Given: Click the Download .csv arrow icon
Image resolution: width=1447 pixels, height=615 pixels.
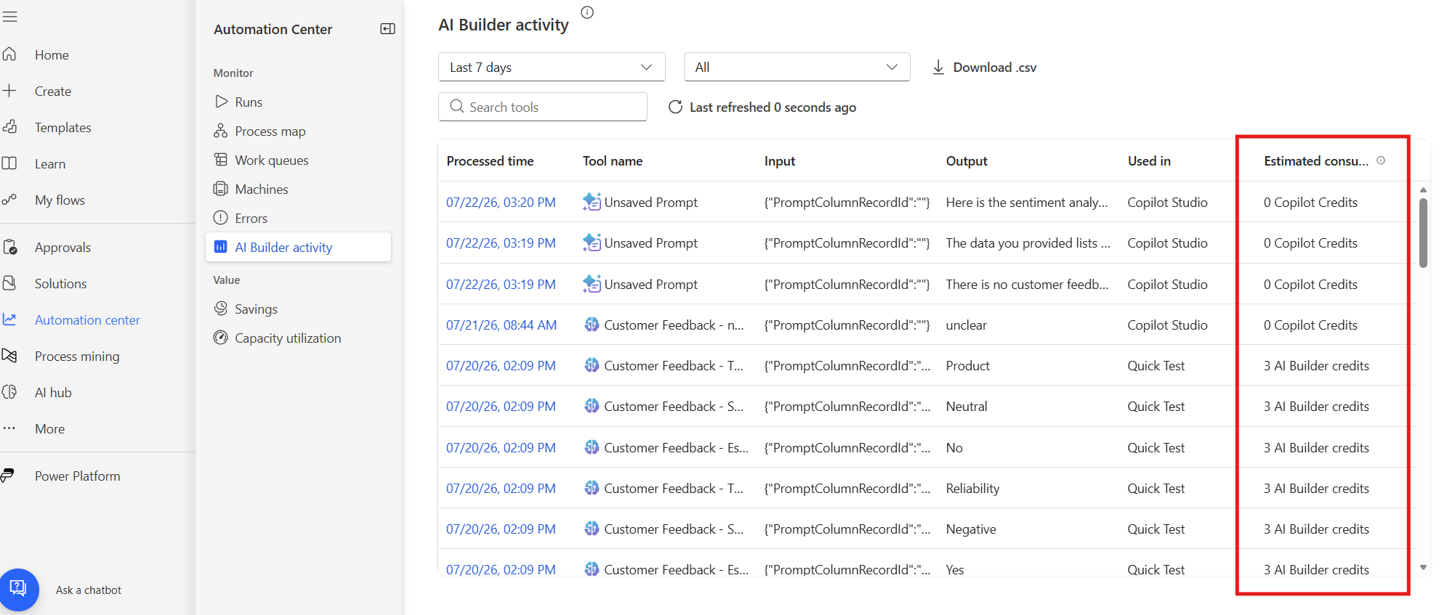Looking at the screenshot, I should coord(938,68).
